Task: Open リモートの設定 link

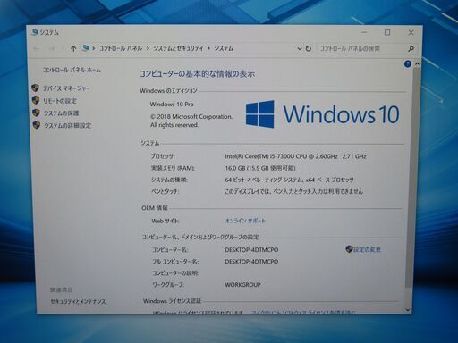Action: tap(60, 101)
